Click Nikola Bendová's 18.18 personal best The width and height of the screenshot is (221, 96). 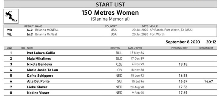click(x=183, y=64)
